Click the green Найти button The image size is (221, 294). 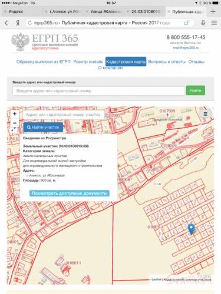(x=196, y=91)
